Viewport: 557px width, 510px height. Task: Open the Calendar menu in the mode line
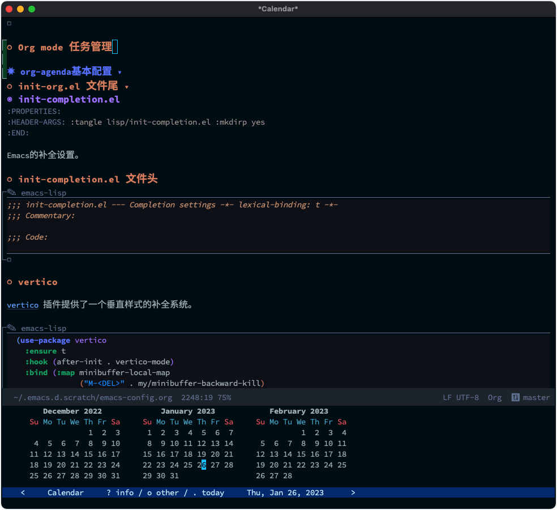[65, 492]
